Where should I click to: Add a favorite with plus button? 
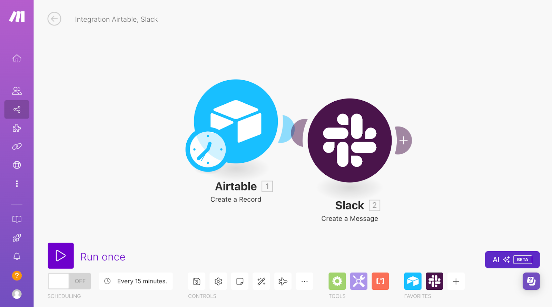point(456,282)
